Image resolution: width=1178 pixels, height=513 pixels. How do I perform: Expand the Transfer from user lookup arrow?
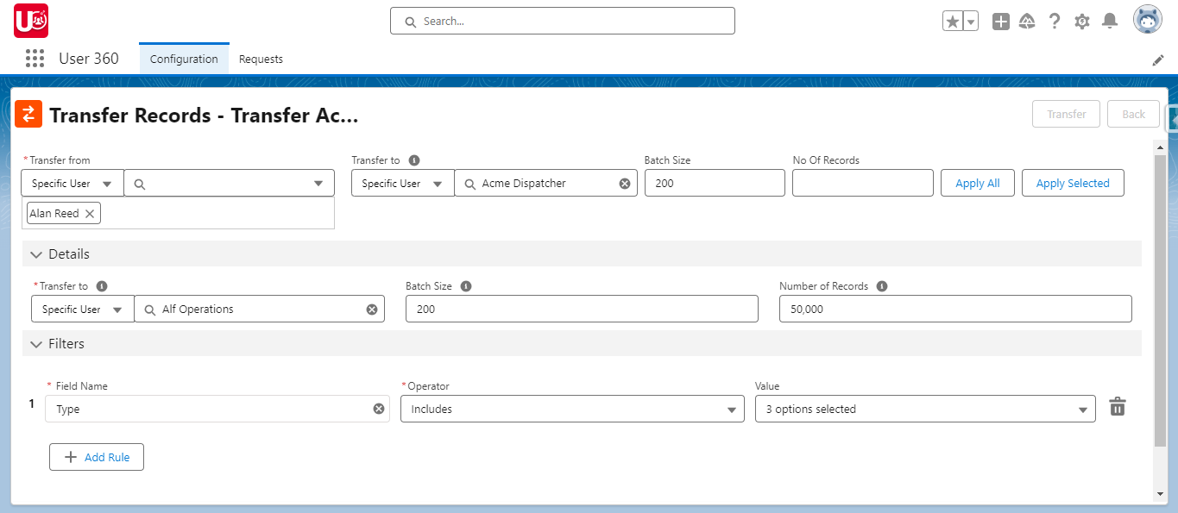point(319,184)
